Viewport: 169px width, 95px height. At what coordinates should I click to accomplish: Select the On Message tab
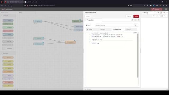(x=118, y=29)
